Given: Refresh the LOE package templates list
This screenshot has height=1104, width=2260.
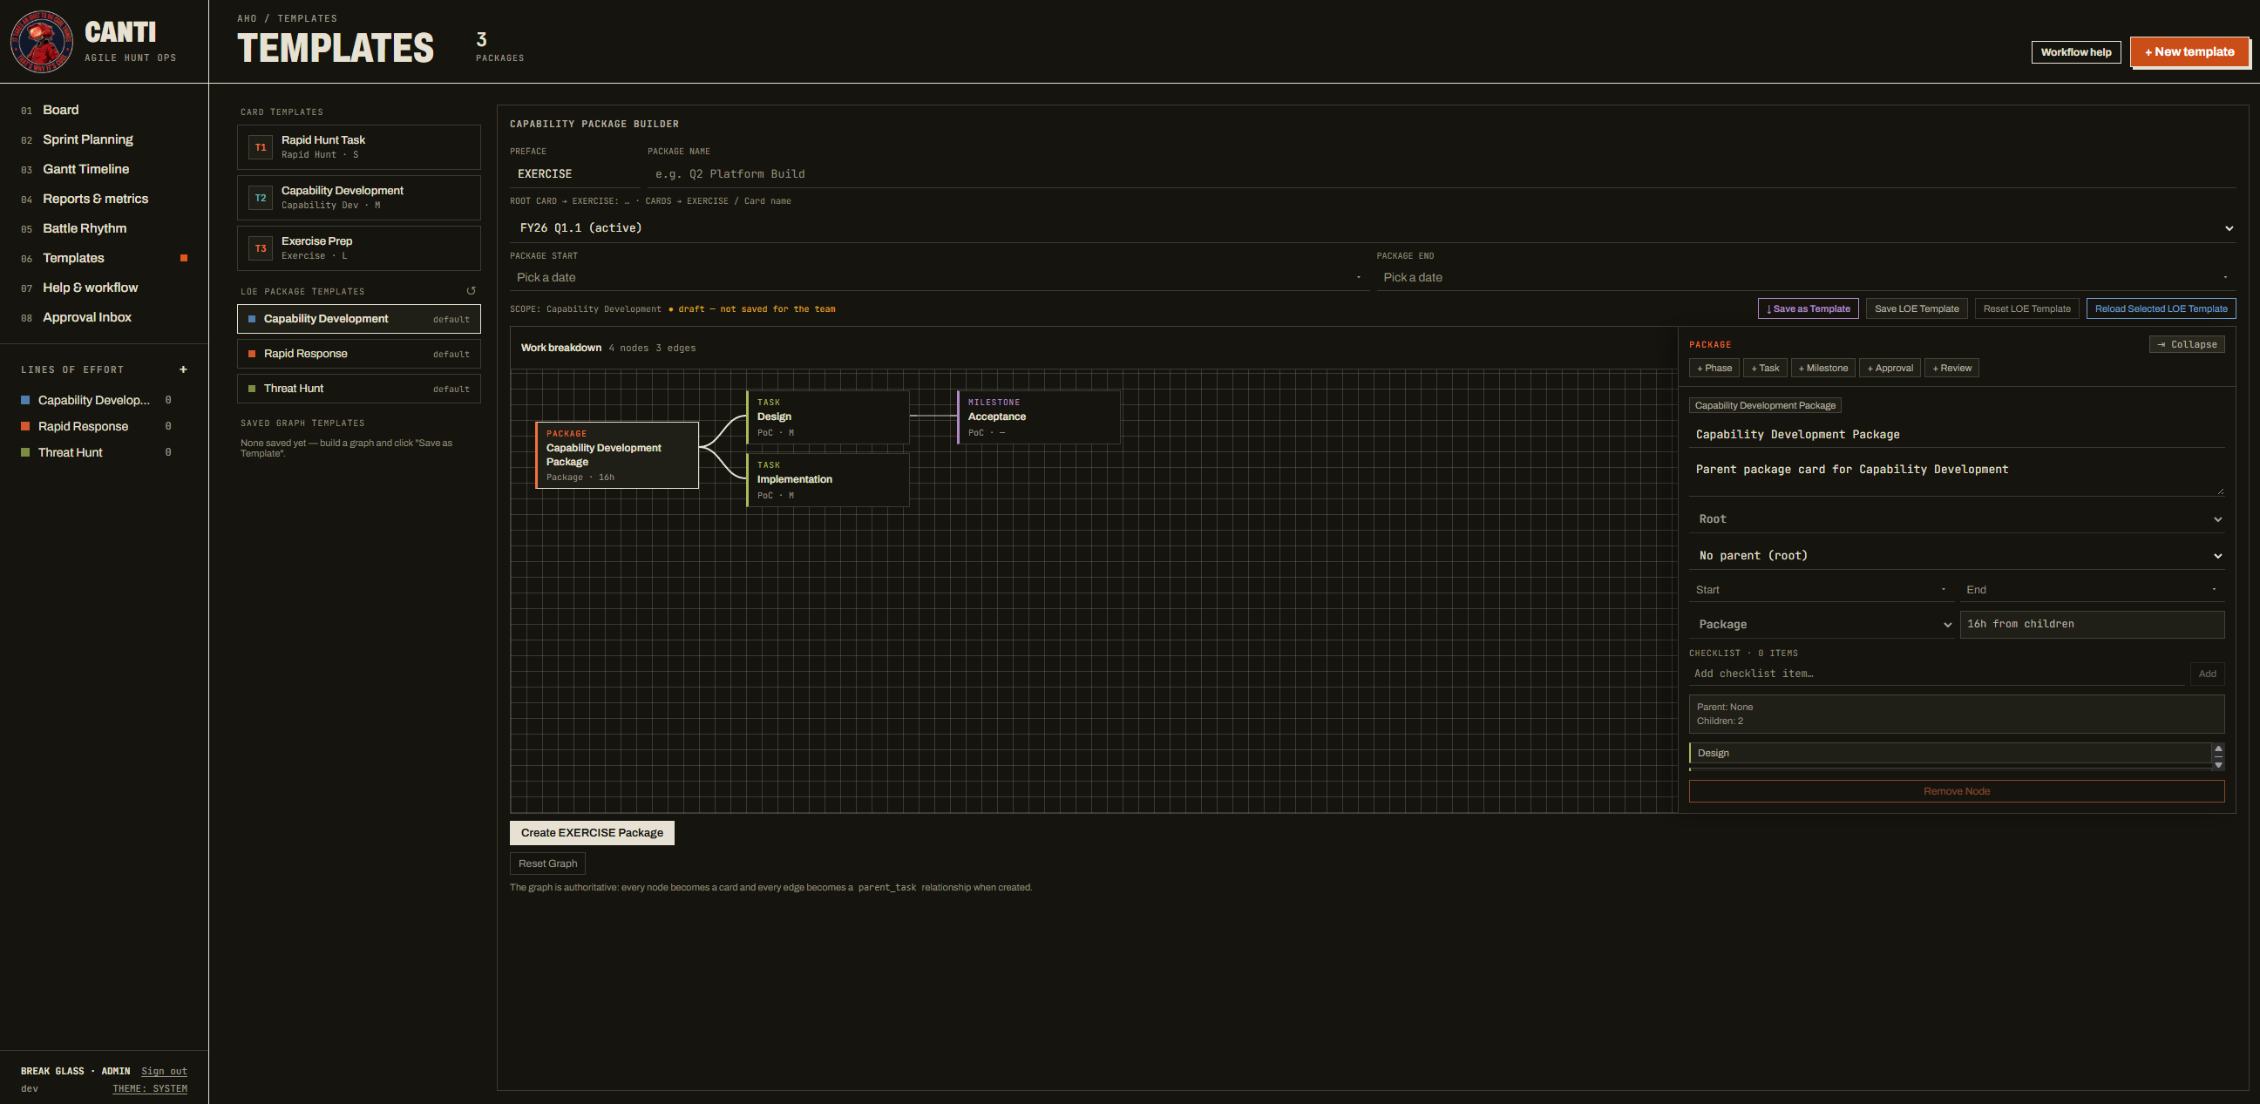Looking at the screenshot, I should pyautogui.click(x=472, y=290).
